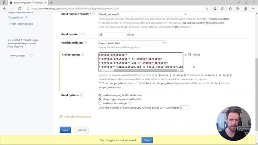
Task: Open the Favorites star icon
Action: click(230, 8)
